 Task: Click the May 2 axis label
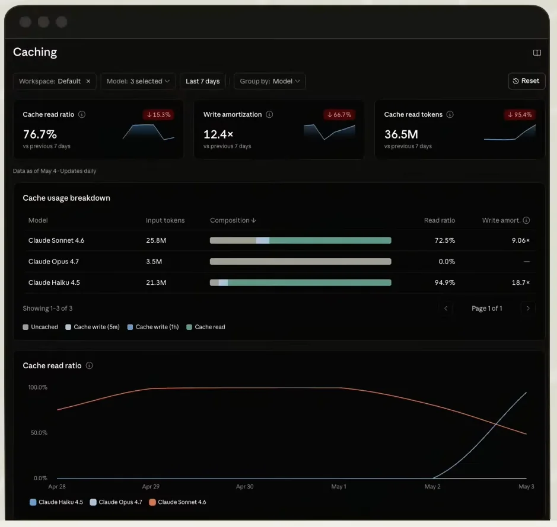[432, 487]
